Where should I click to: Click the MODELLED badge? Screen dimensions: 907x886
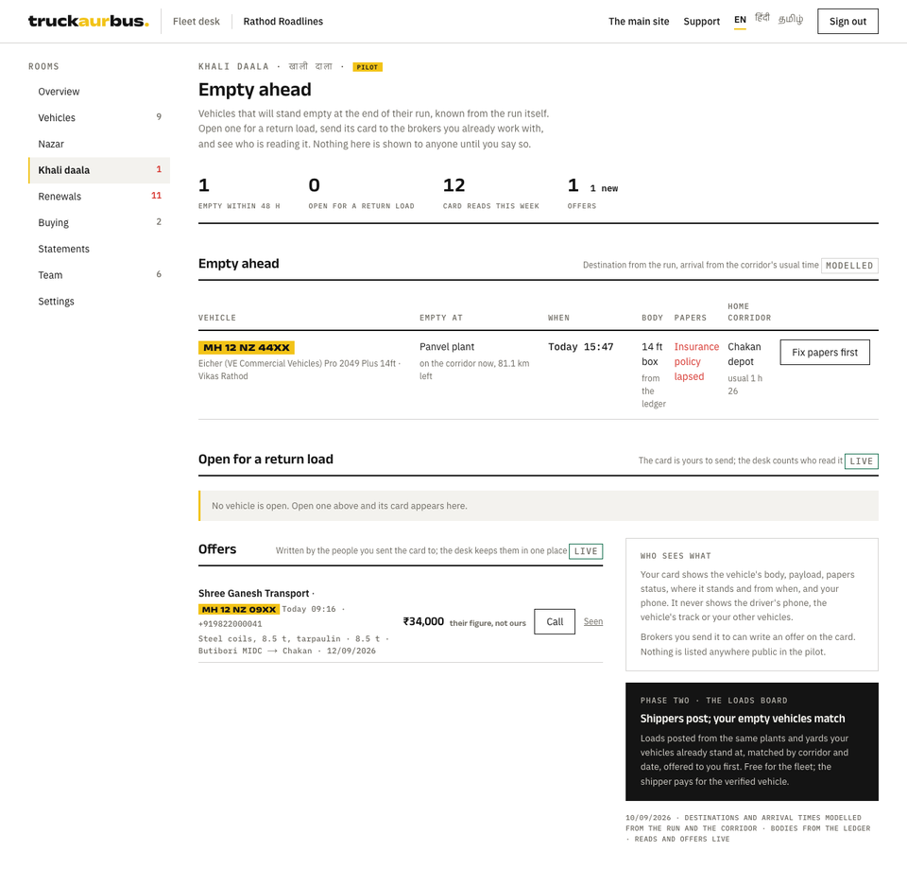[x=849, y=265]
